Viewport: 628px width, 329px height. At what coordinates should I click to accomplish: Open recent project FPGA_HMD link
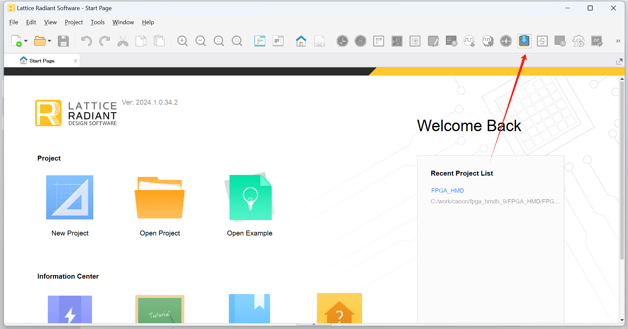click(x=447, y=191)
